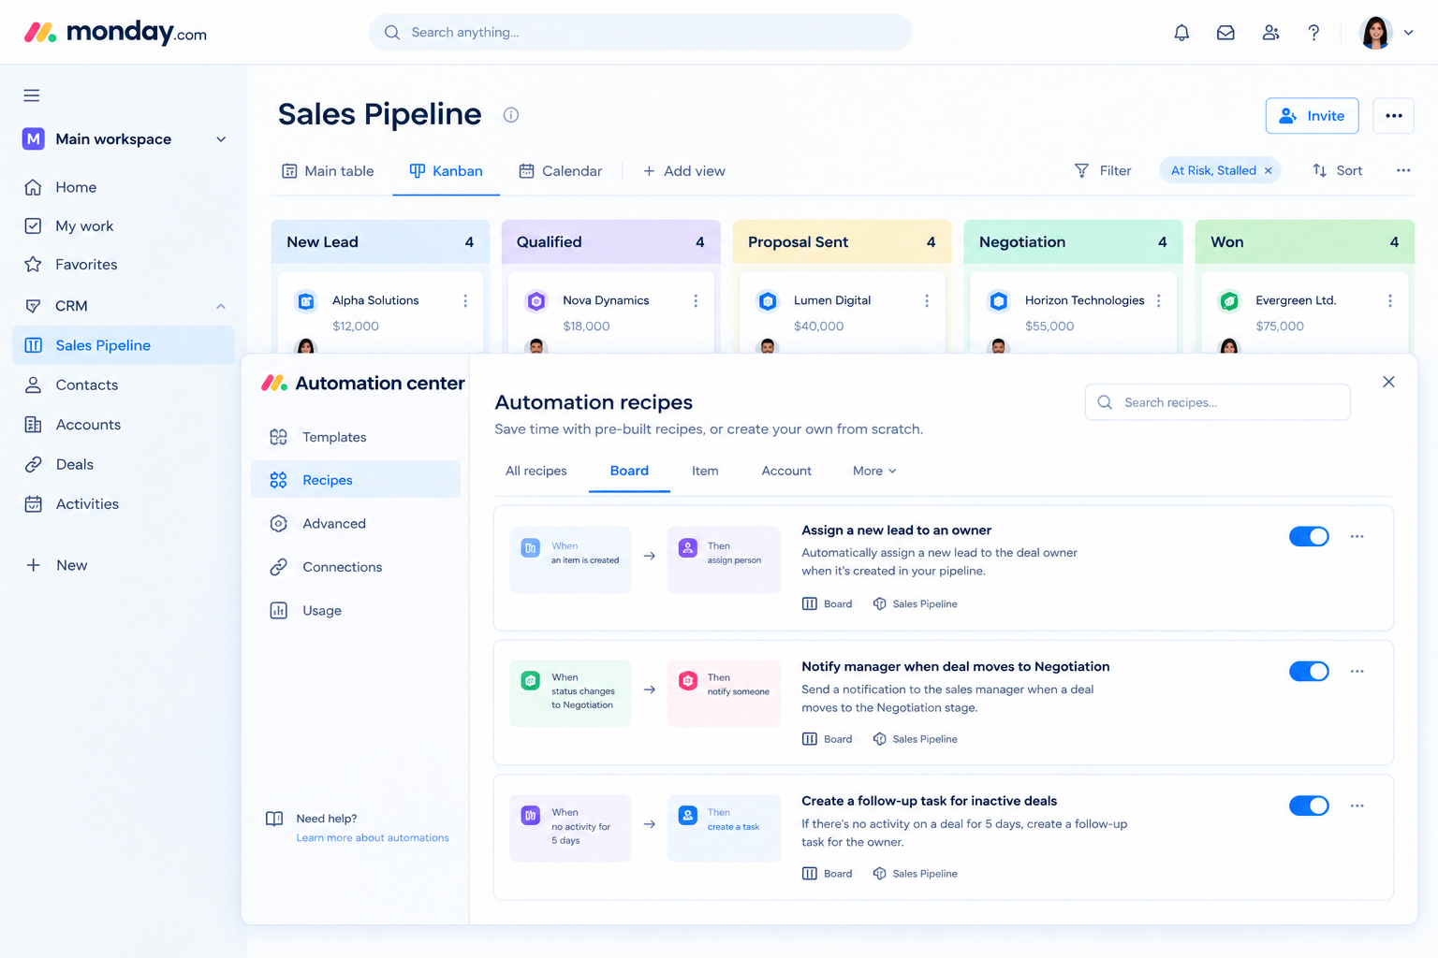
Task: Open the help question mark icon
Action: point(1313,33)
